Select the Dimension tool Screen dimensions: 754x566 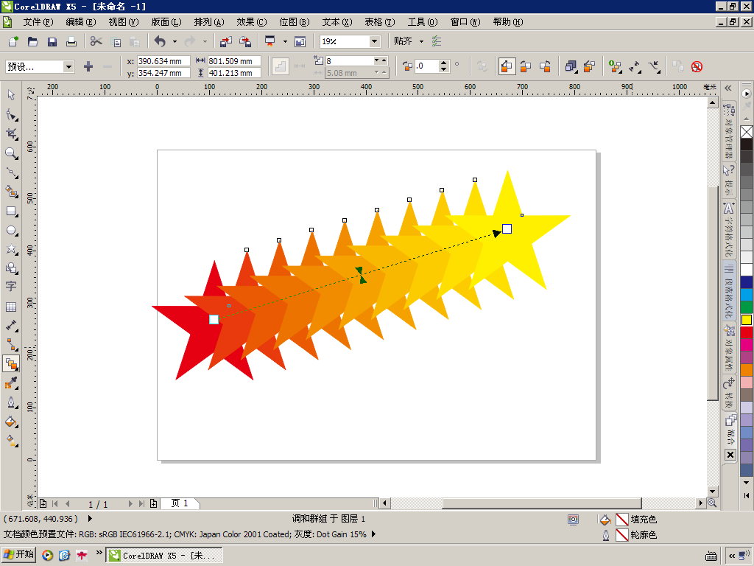pos(11,326)
